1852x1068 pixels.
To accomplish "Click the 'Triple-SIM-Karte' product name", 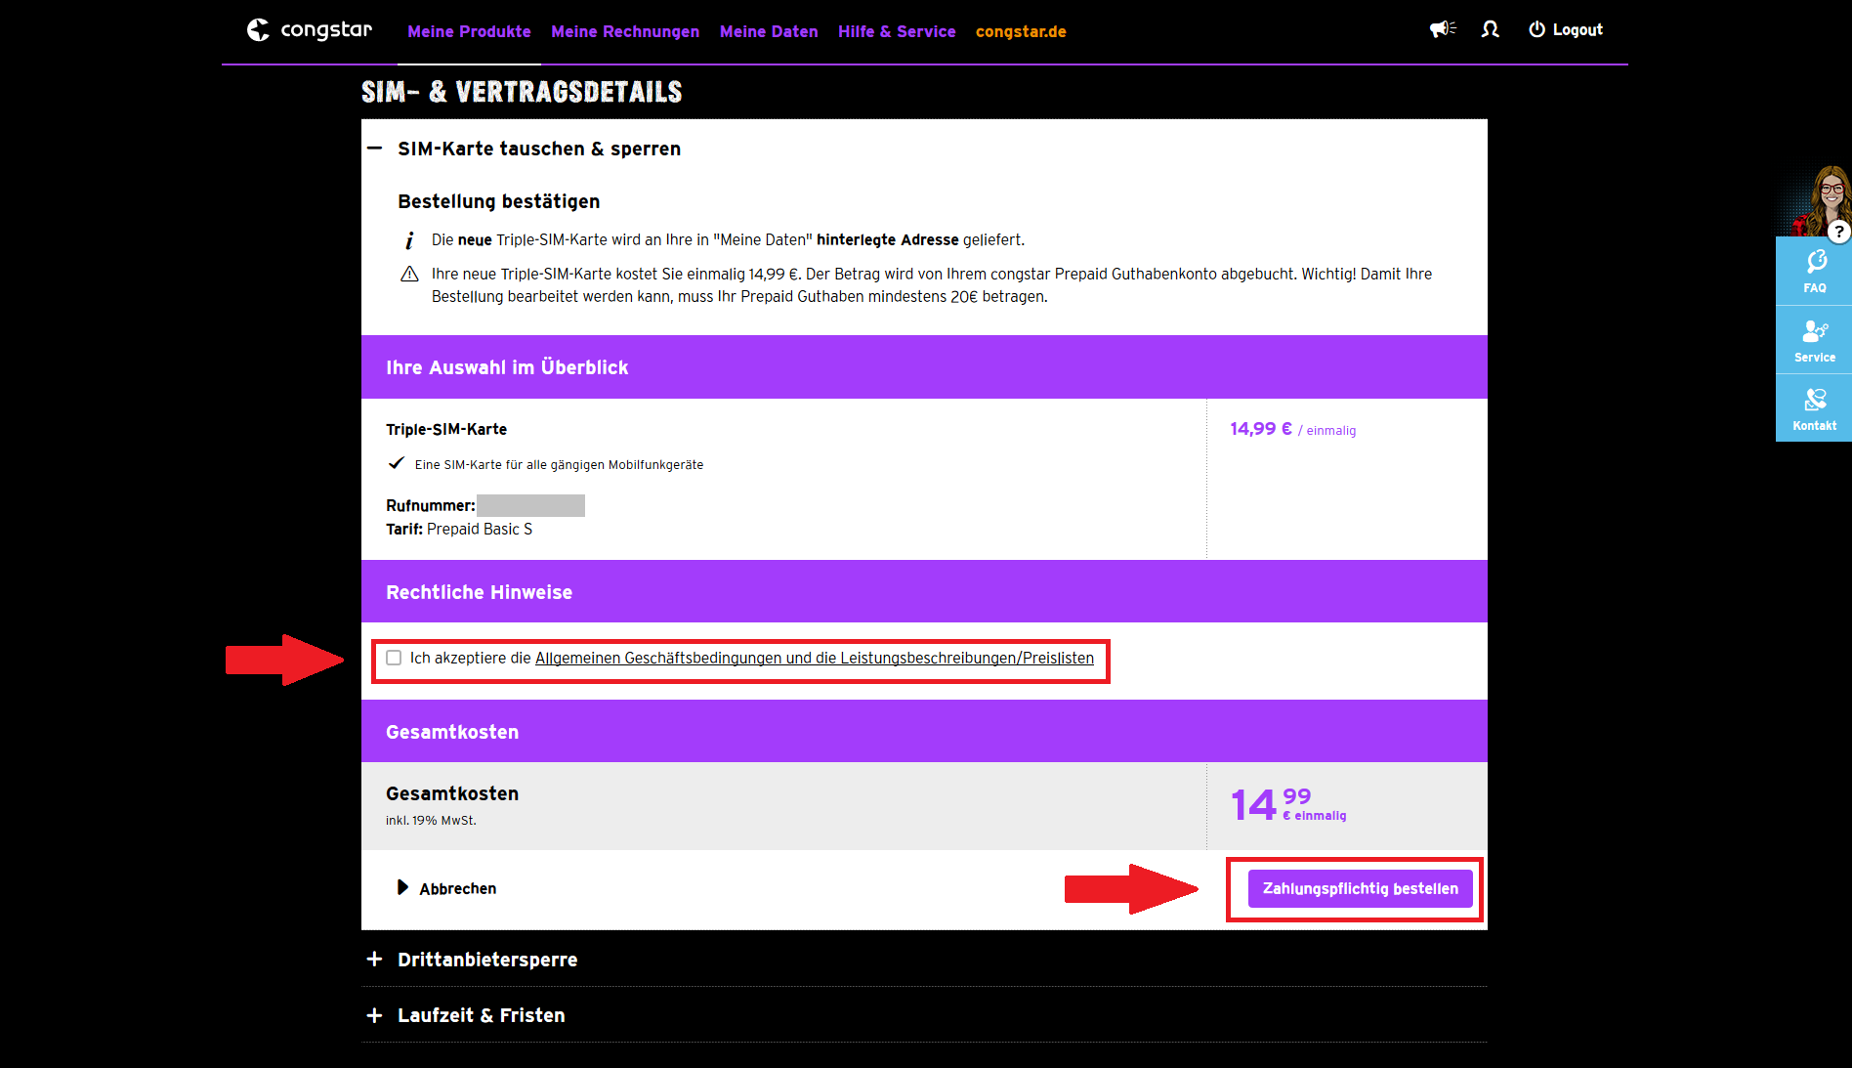I will (446, 429).
